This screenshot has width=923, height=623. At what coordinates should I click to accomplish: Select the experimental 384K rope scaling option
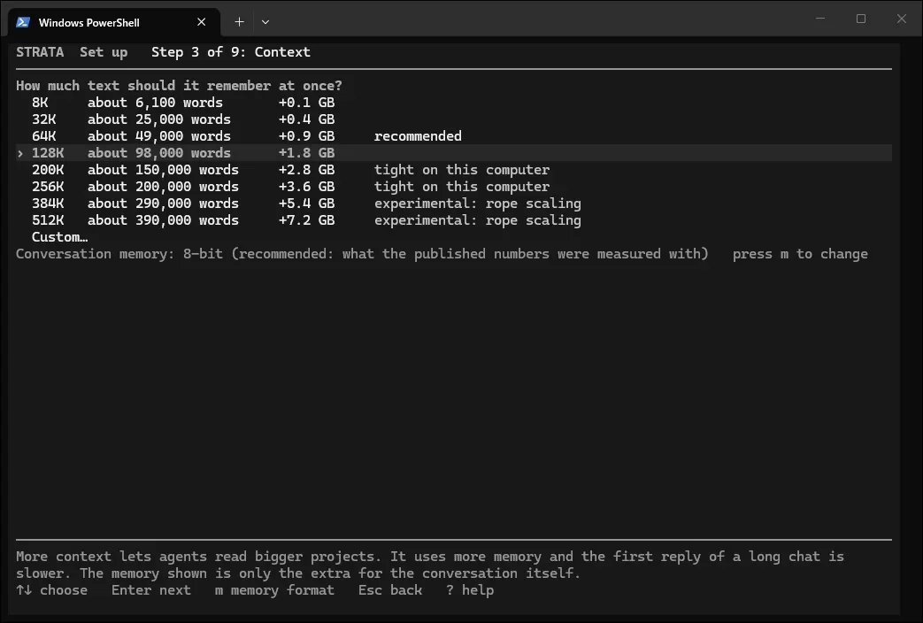[x=454, y=204]
